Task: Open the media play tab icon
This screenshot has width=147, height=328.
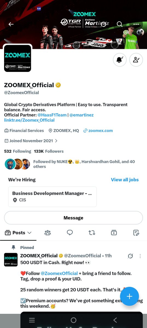Action: [114, 233]
